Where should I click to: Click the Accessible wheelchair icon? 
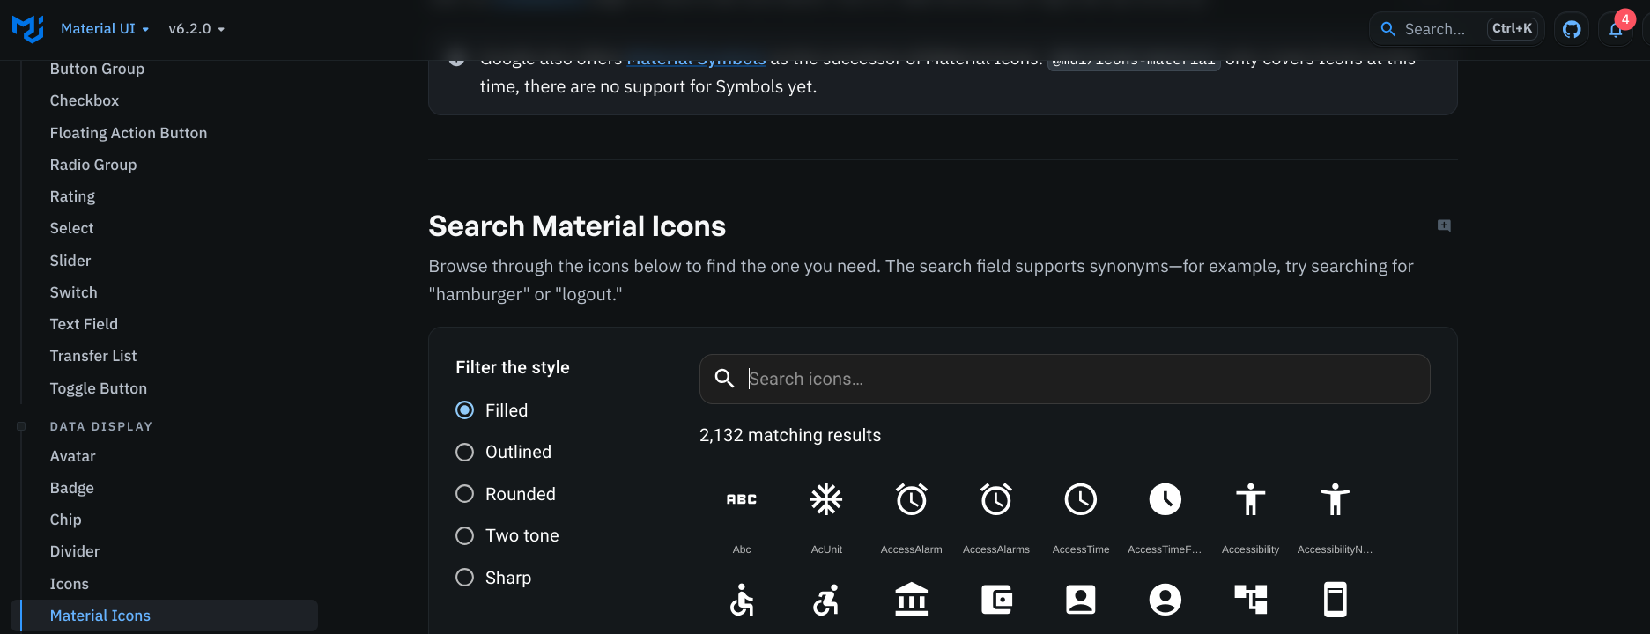click(741, 600)
